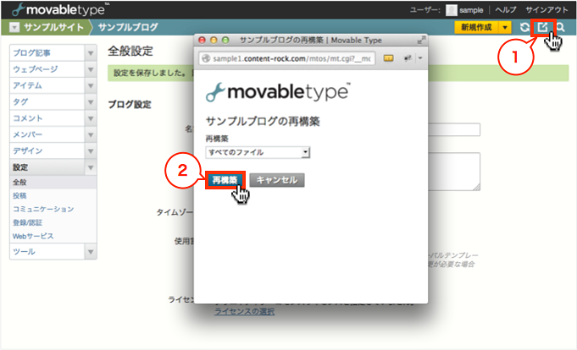
Task: Expand the ツール menu arrow
Action: coord(91,252)
